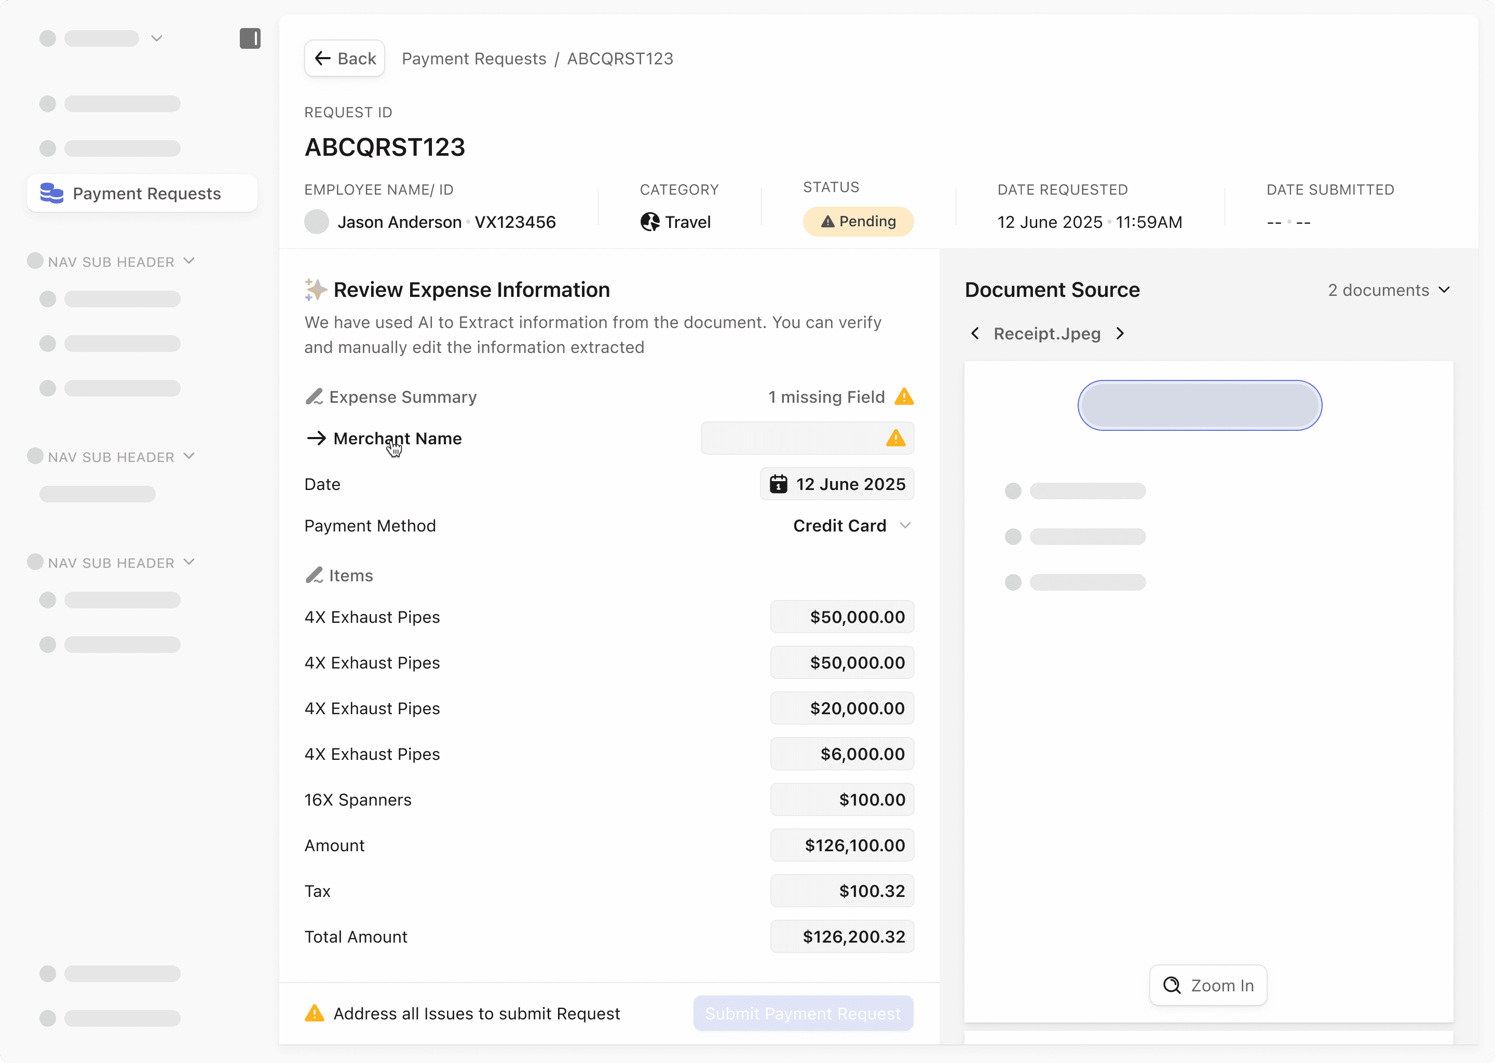Click the Total Amount value field
Image resolution: width=1495 pixels, height=1063 pixels.
click(842, 937)
